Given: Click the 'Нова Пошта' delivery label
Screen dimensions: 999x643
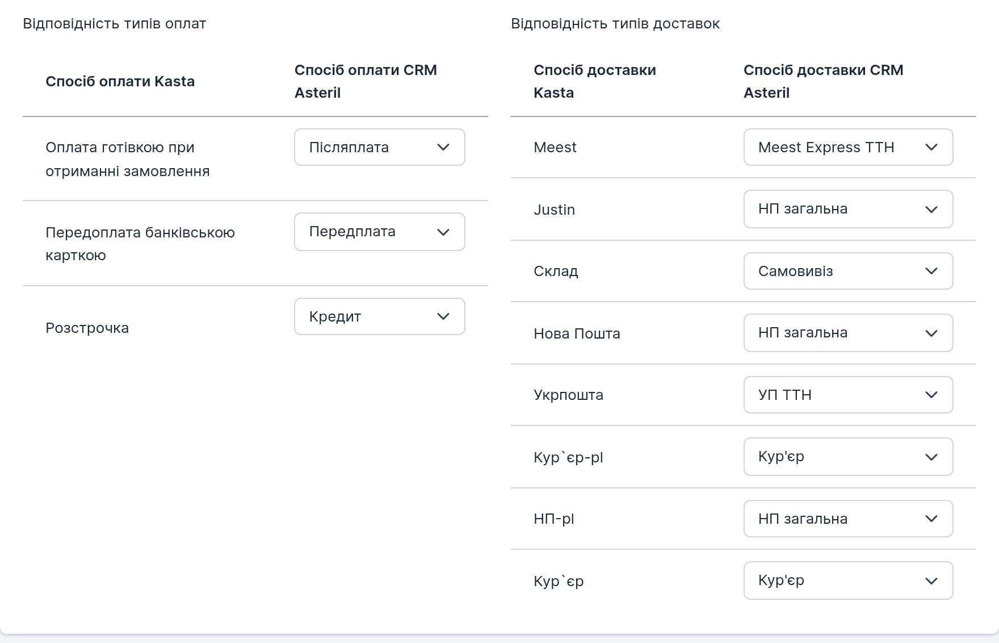Looking at the screenshot, I should [577, 333].
